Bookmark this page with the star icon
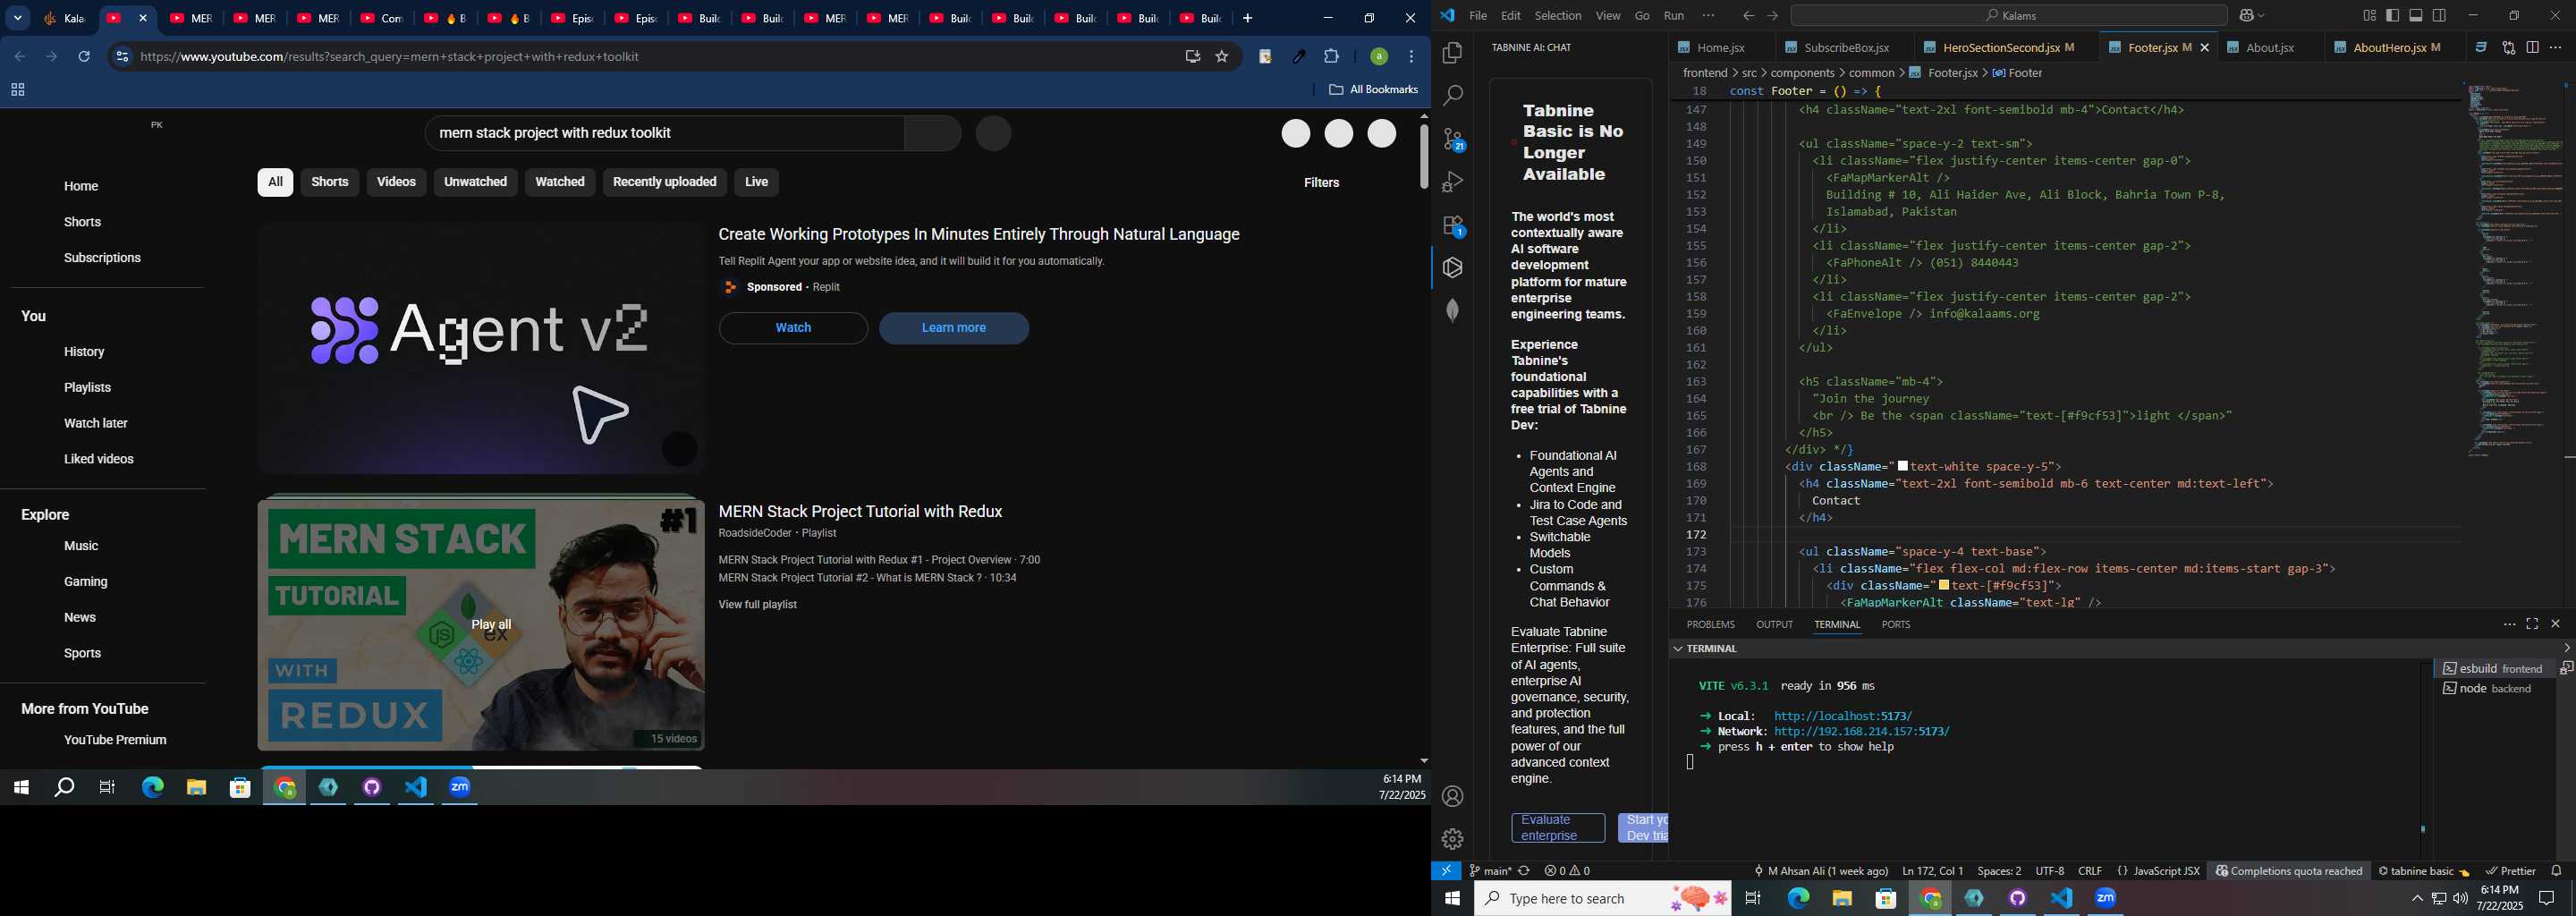Image resolution: width=2576 pixels, height=916 pixels. click(1222, 57)
